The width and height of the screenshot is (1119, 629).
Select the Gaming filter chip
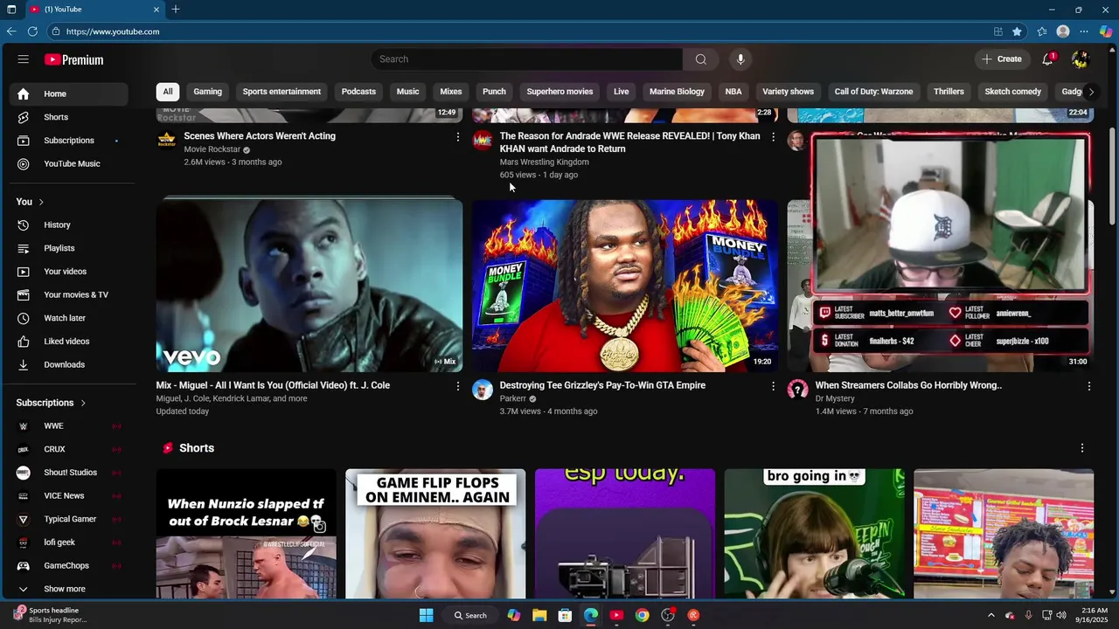click(x=207, y=92)
